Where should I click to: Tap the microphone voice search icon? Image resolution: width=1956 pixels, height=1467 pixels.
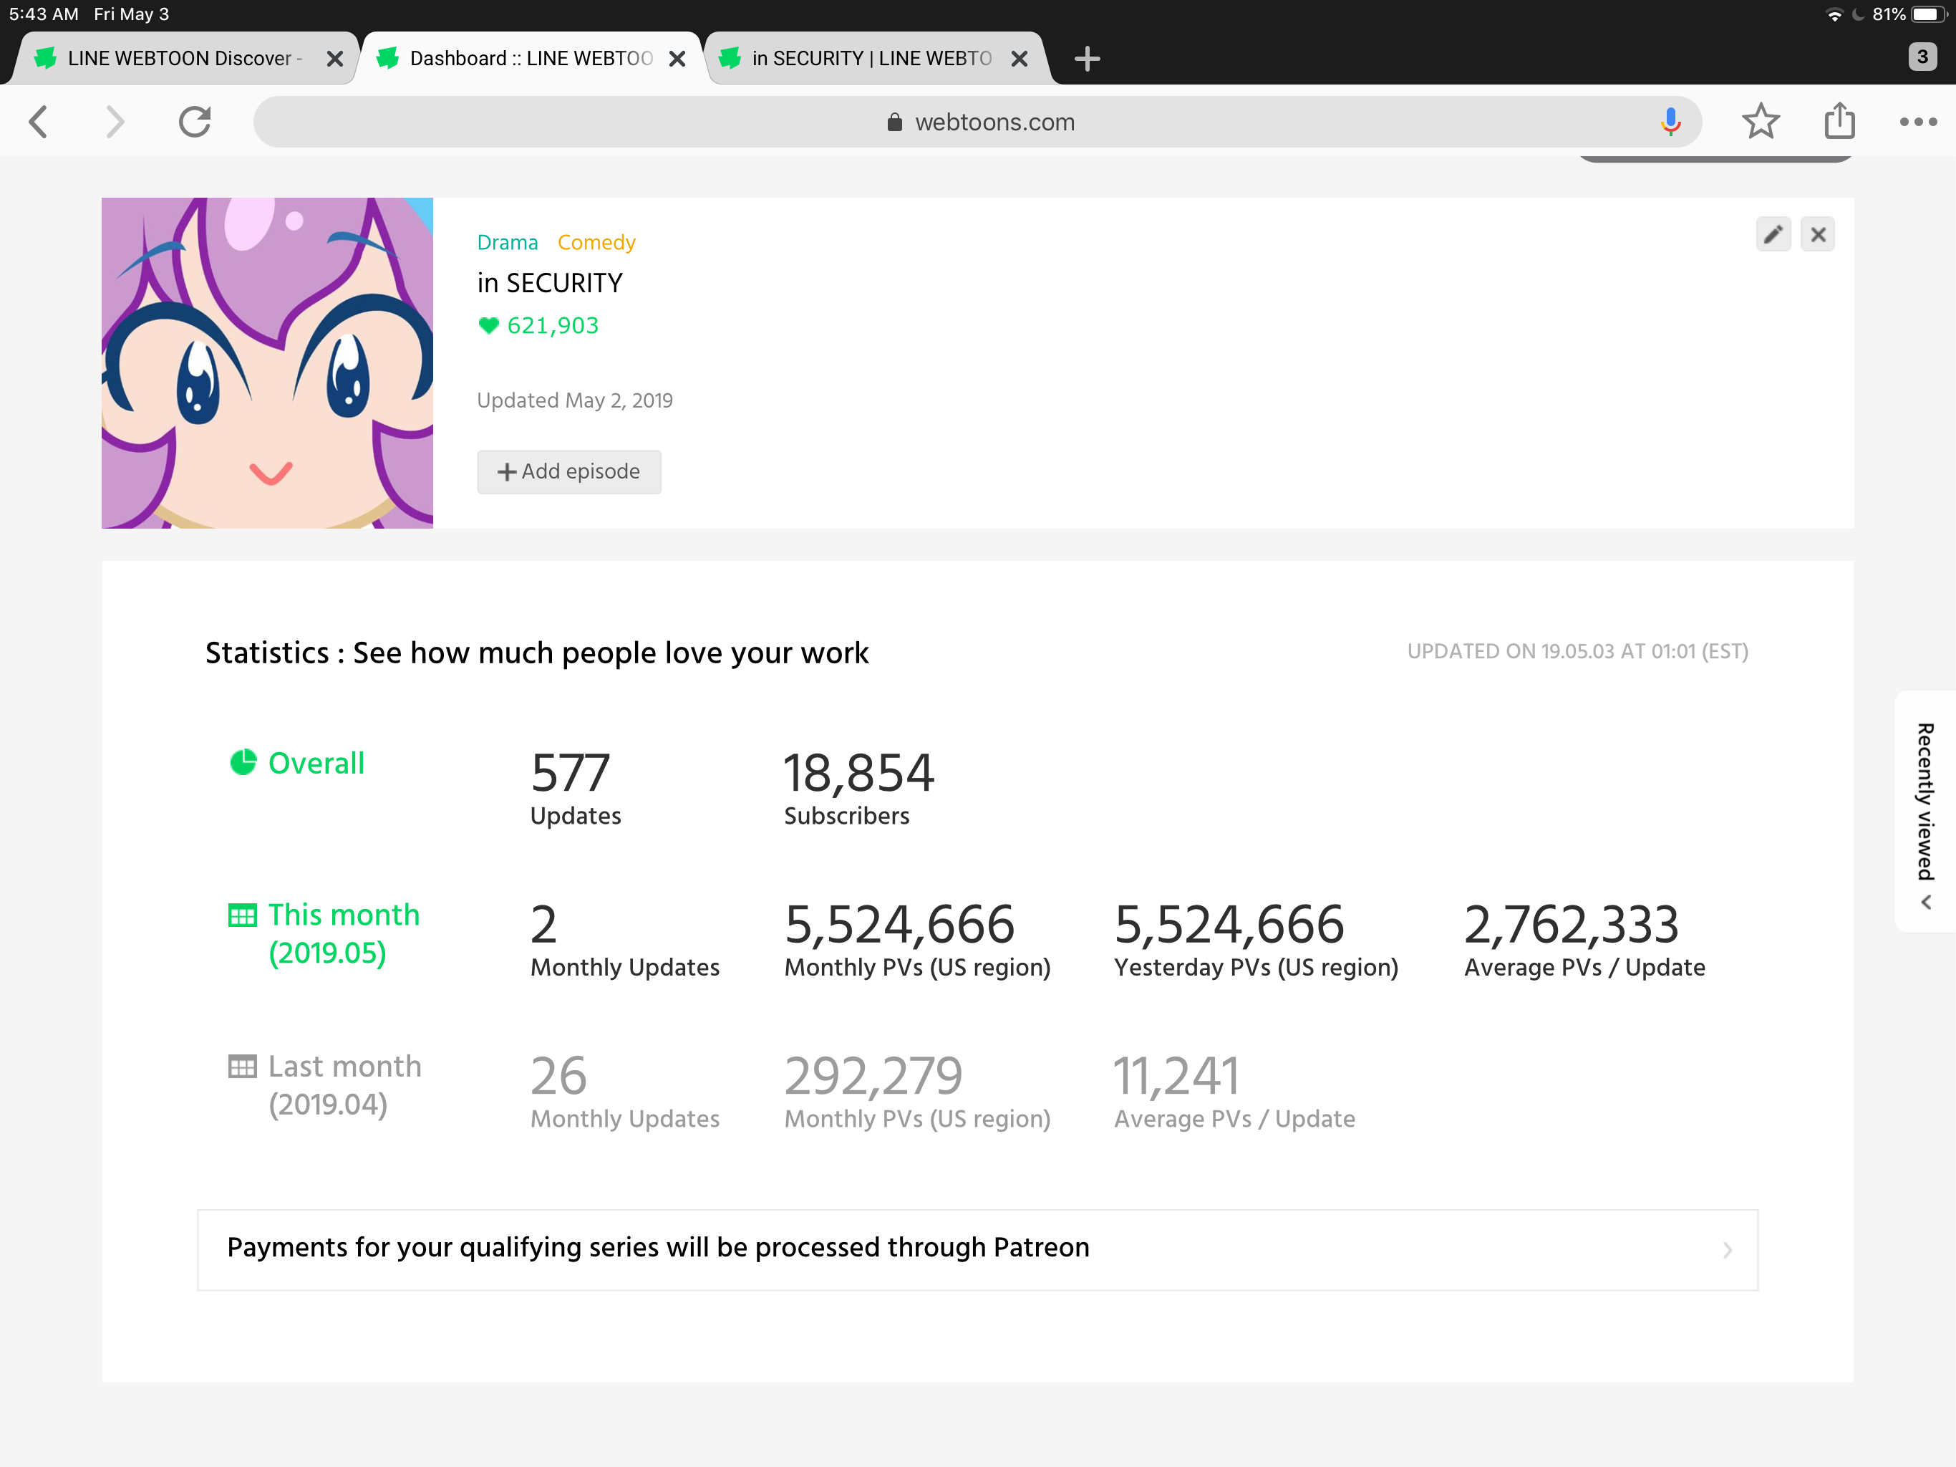pos(1670,121)
